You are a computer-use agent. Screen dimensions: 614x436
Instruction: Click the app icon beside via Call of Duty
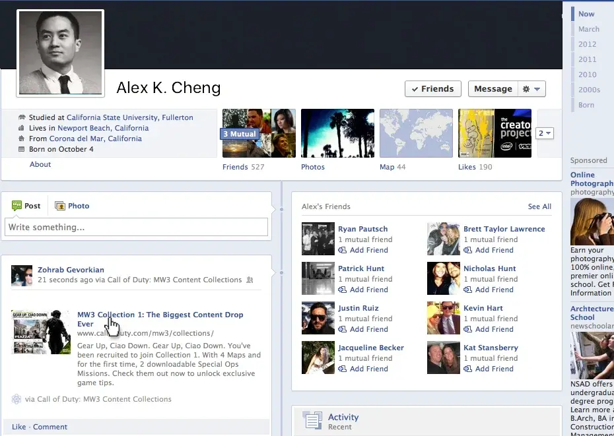[17, 399]
